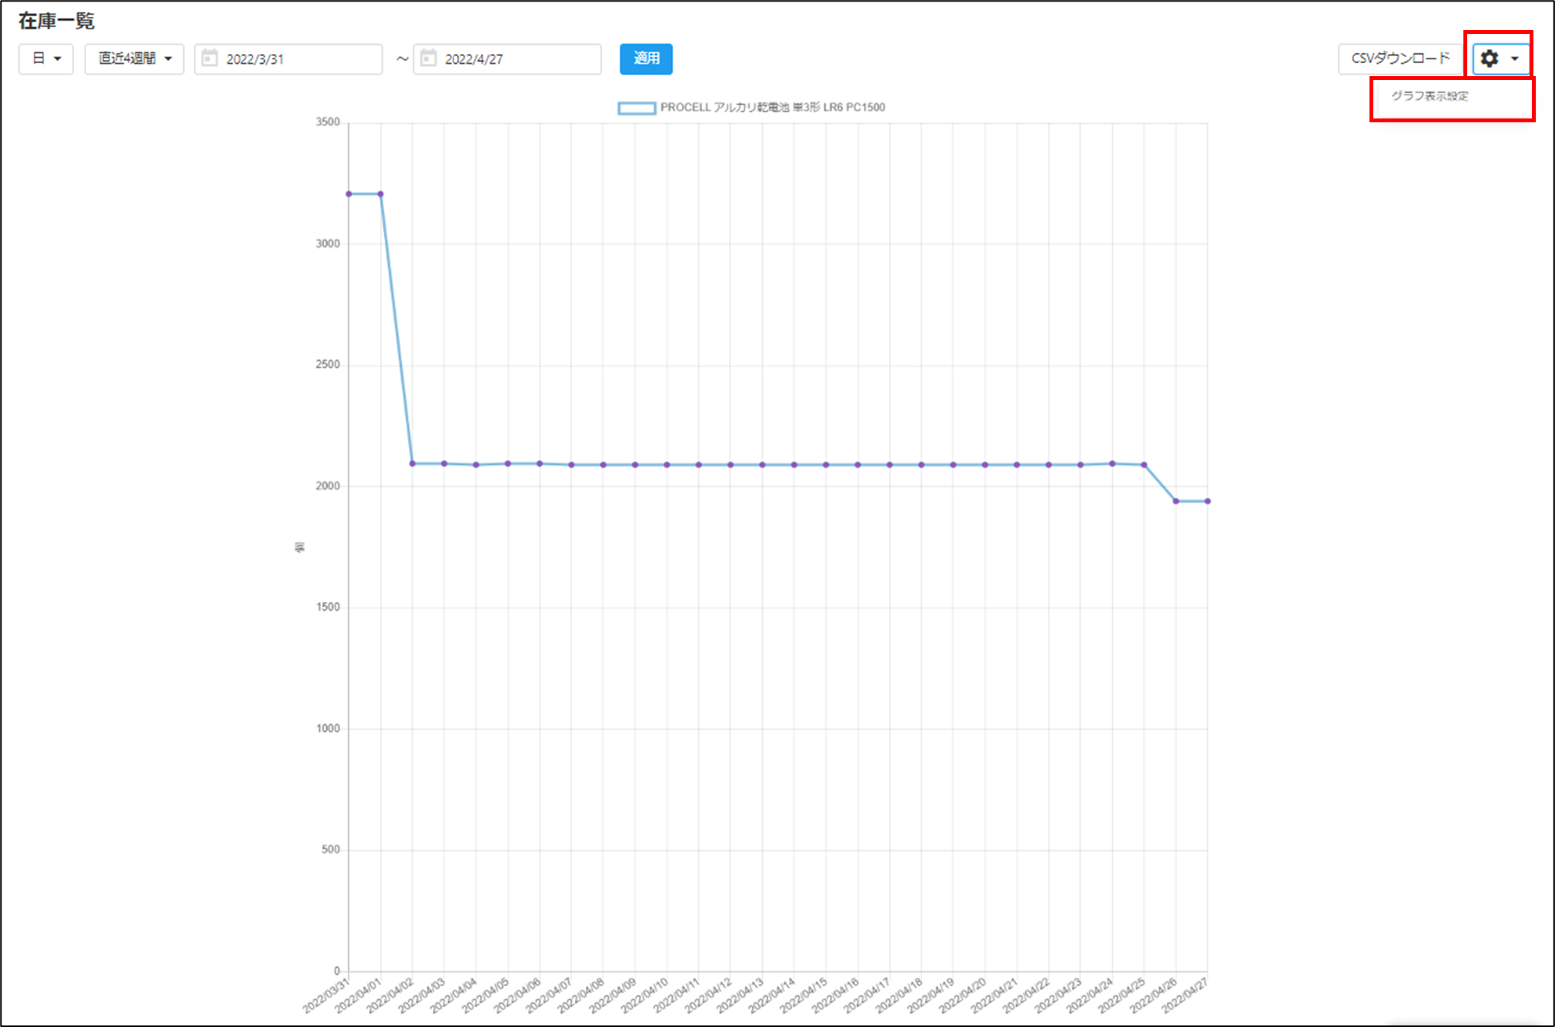Click the data point at 2022/04/14
Viewport: 1555px width, 1027px height.
click(x=794, y=465)
